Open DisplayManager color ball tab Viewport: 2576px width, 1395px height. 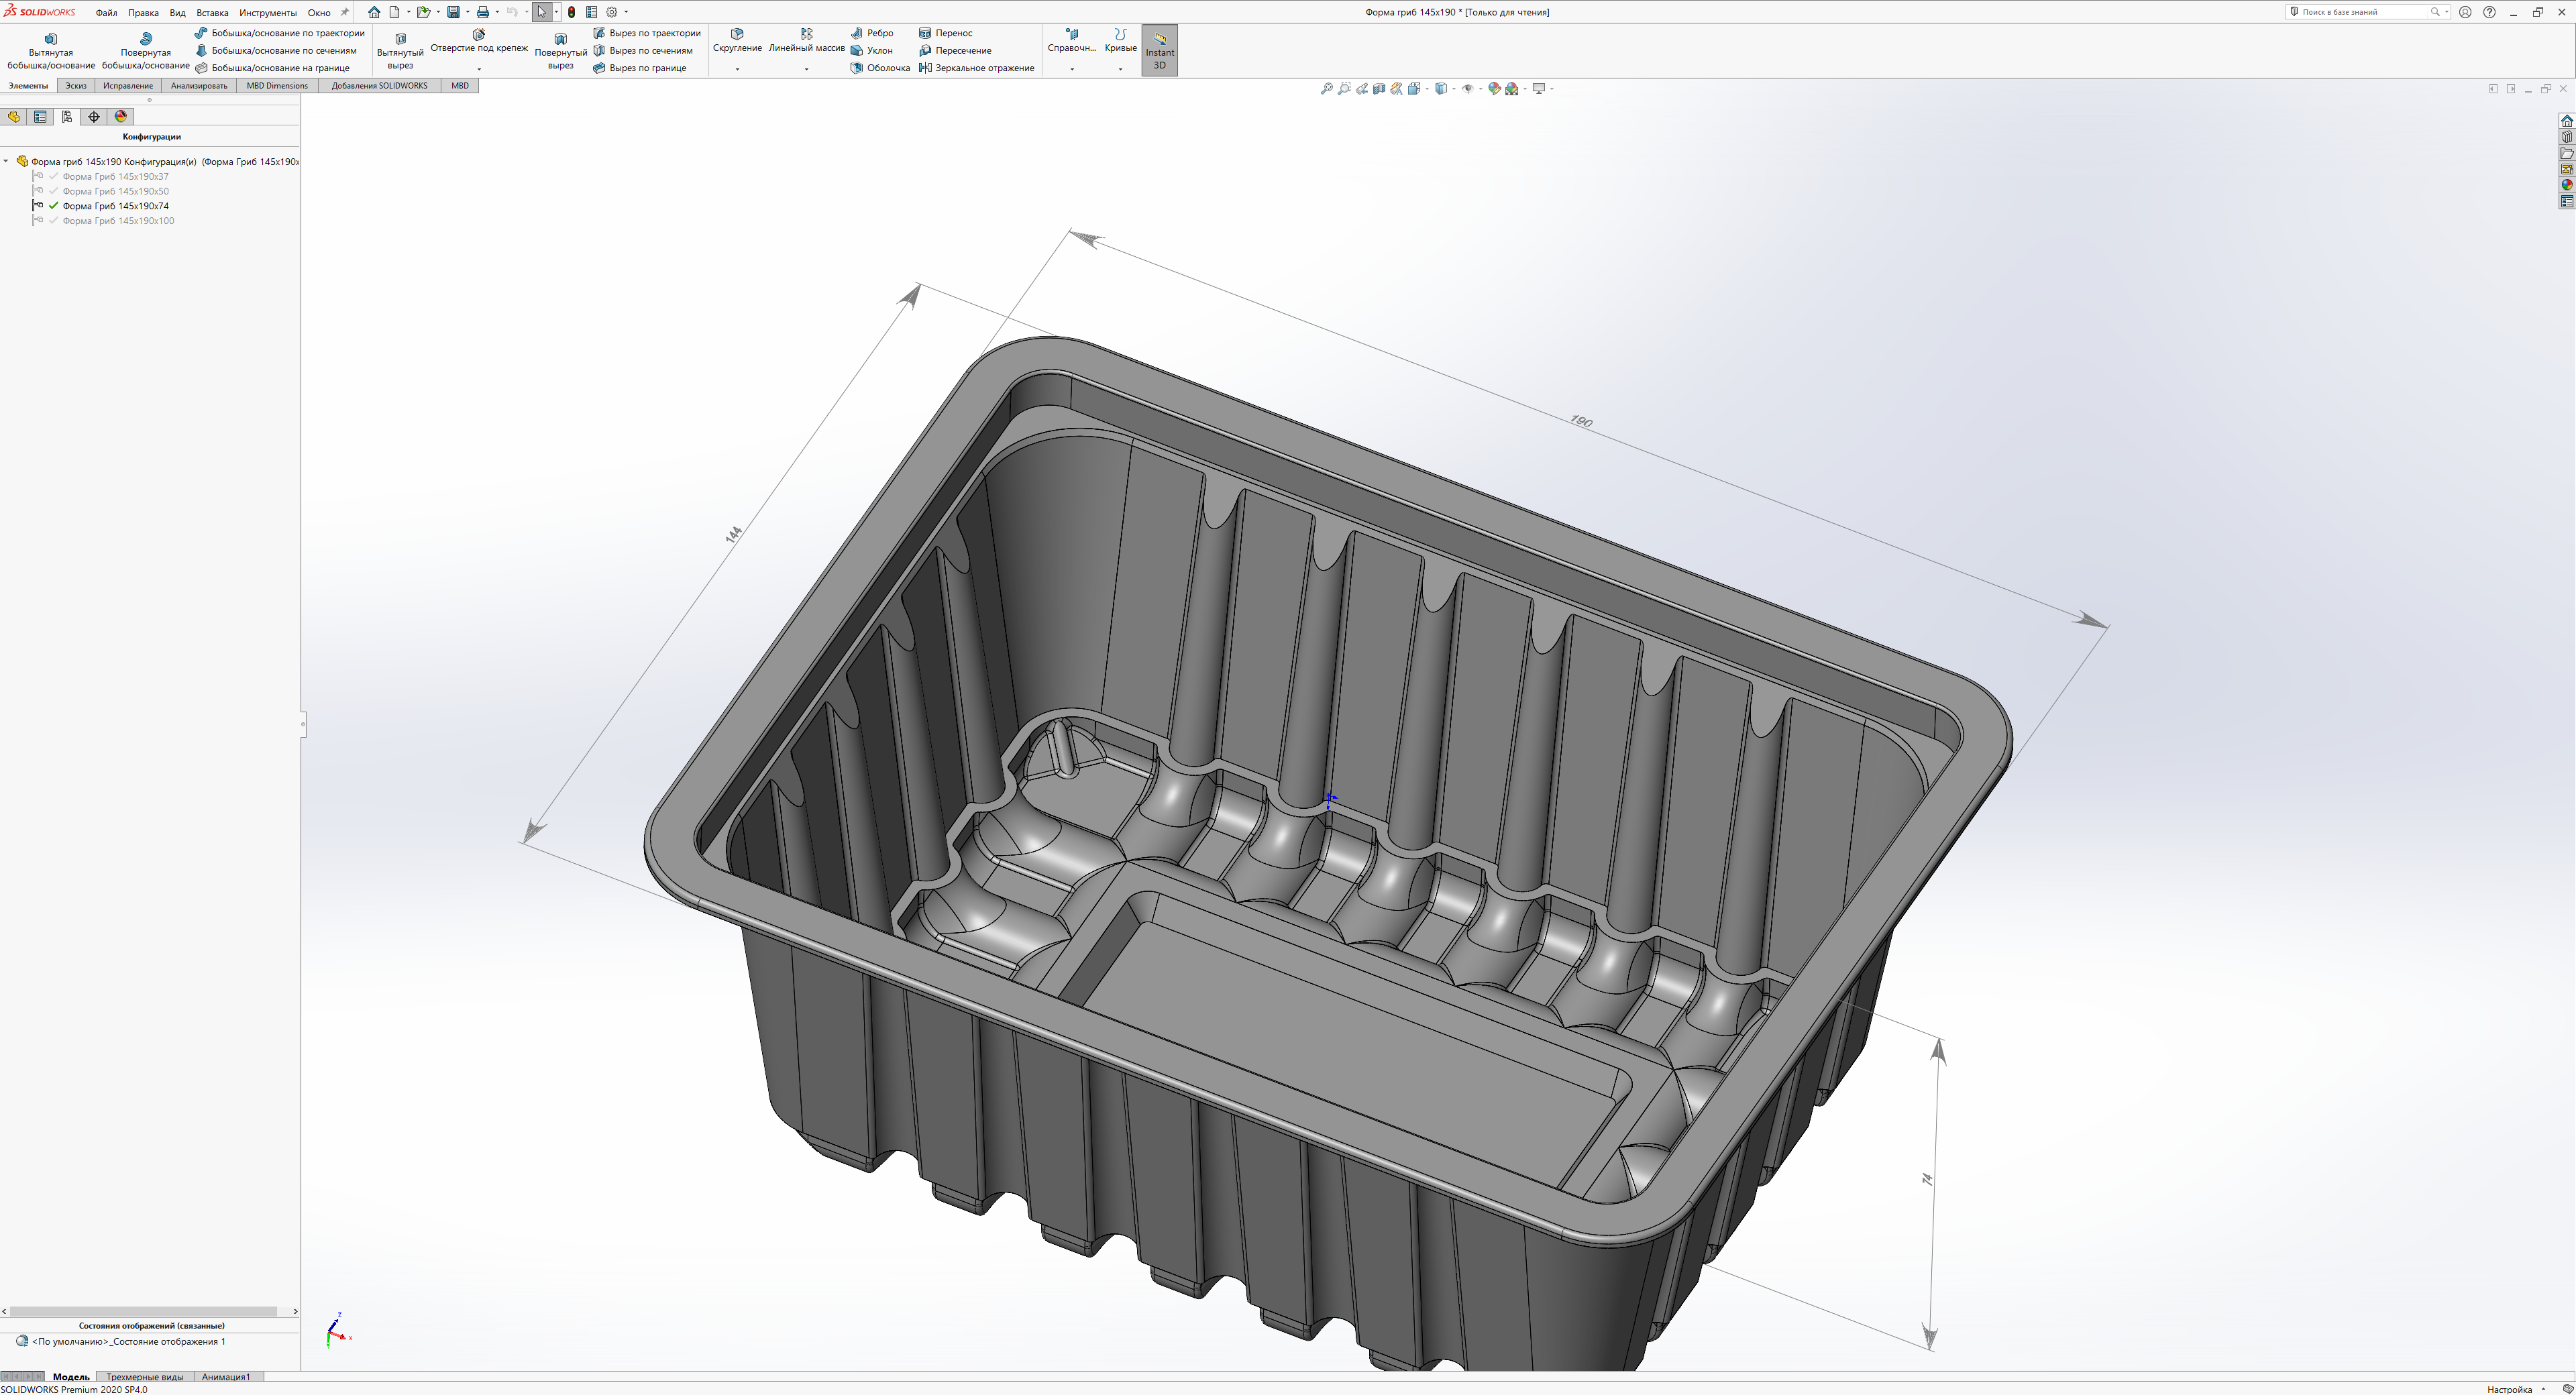pos(121,117)
